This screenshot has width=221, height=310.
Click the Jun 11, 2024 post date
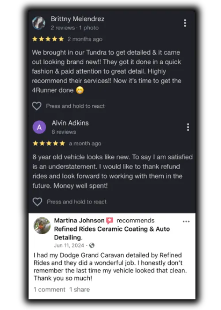(x=69, y=245)
